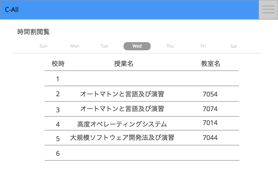Viewport: 278px width, 174px height.
Task: Select period 3 オートマトンと言語及び演習 class
Action: pyautogui.click(x=122, y=109)
